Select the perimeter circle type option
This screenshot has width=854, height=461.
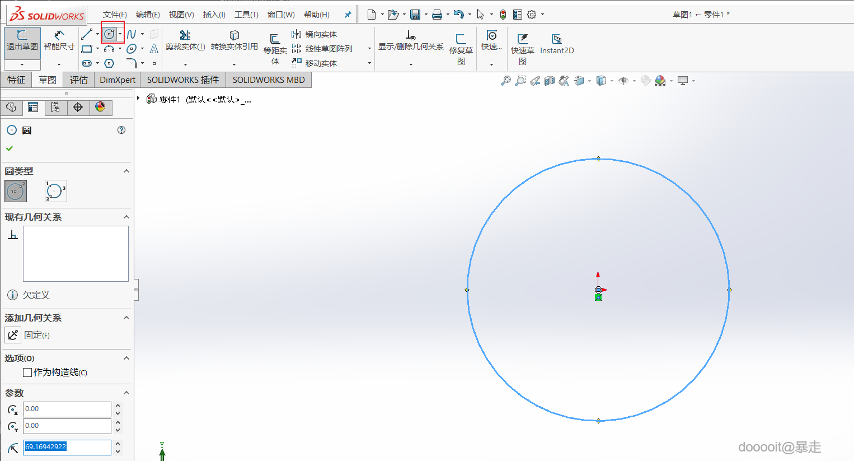coord(55,191)
